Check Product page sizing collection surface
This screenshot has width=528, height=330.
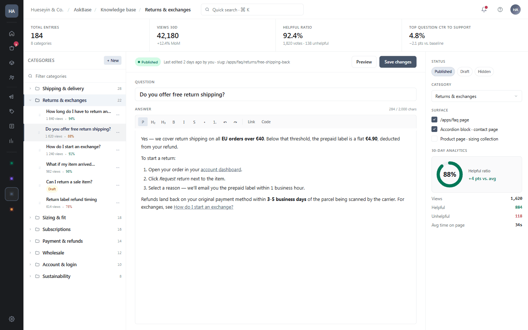click(x=434, y=139)
